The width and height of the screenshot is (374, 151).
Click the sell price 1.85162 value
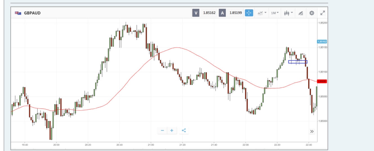[x=209, y=13]
